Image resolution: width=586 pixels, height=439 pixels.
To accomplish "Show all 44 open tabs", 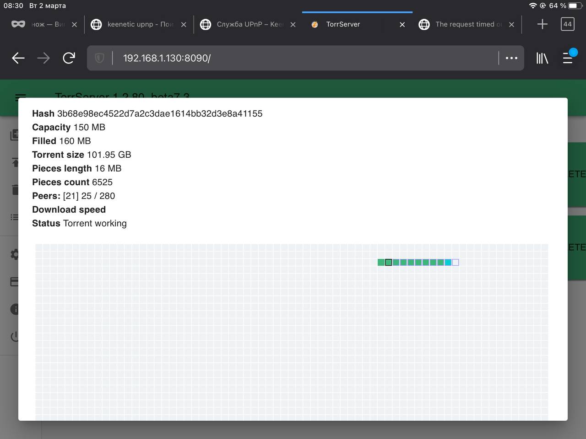I will (568, 24).
